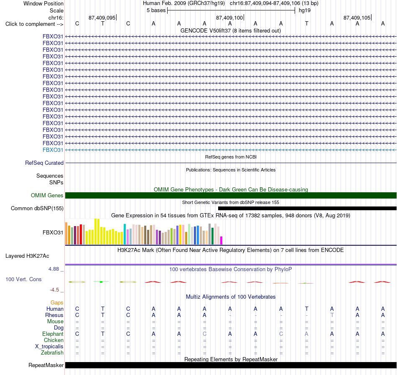Click the Dog alignment row label
397x375 pixels.
pos(59,328)
